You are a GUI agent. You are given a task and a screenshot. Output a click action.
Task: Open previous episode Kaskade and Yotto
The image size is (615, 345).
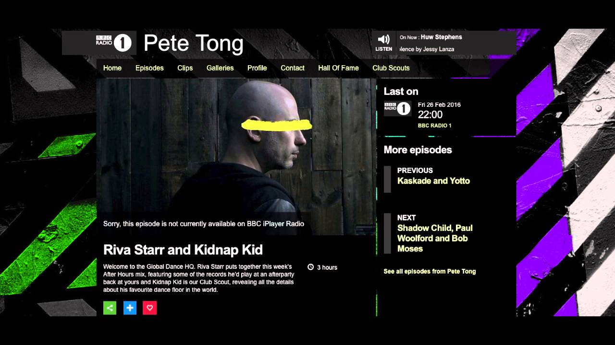[433, 181]
